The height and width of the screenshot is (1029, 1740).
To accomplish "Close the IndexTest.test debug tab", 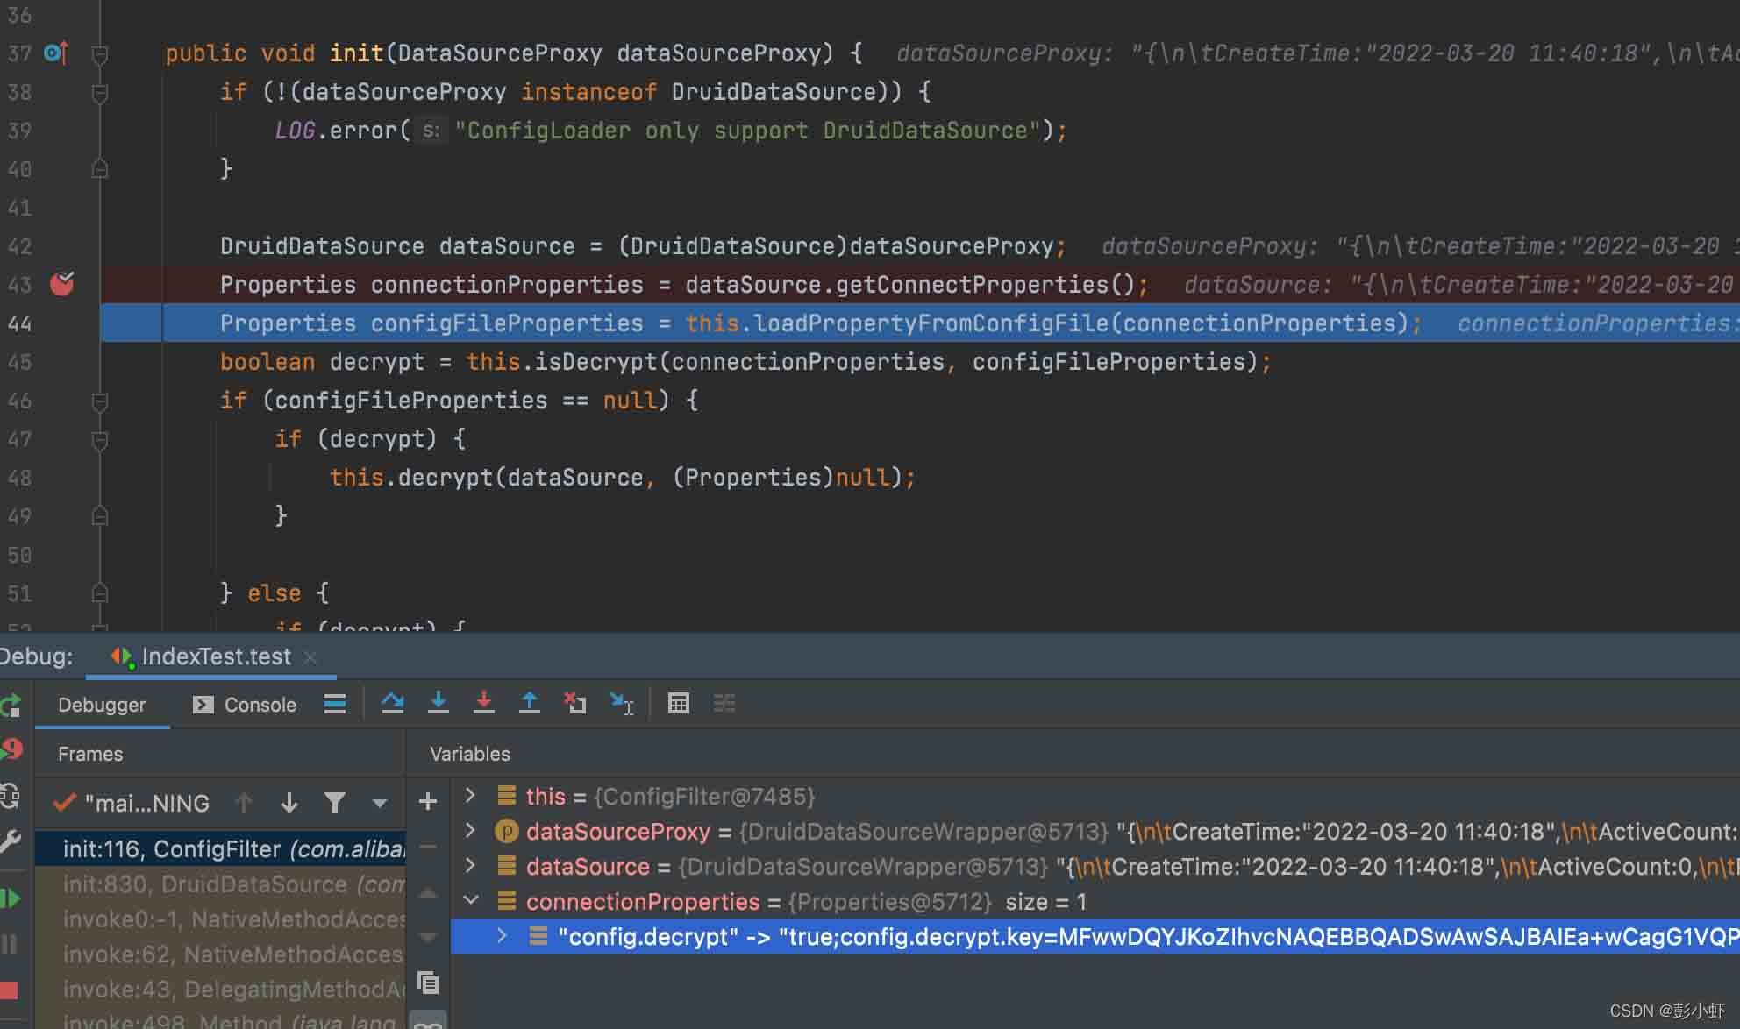I will 310,657.
